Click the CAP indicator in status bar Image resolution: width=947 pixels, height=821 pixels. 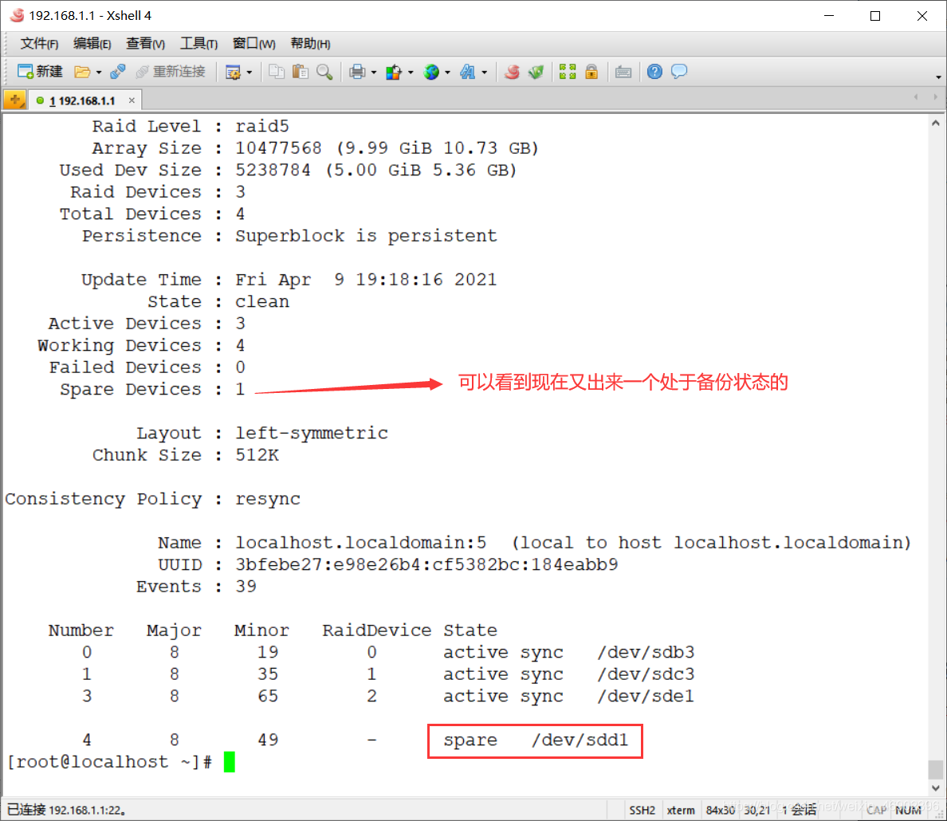point(876,810)
